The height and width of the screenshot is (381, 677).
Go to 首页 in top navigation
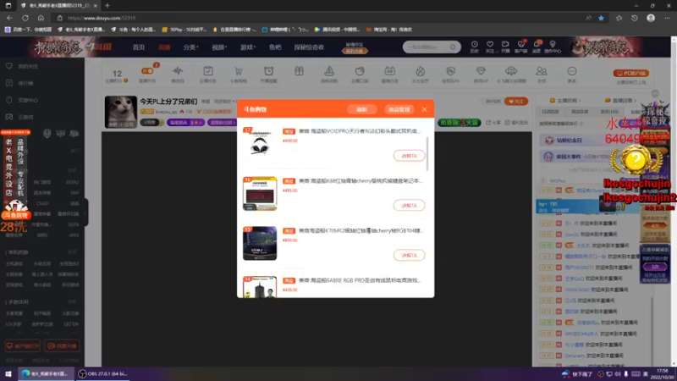tap(139, 47)
